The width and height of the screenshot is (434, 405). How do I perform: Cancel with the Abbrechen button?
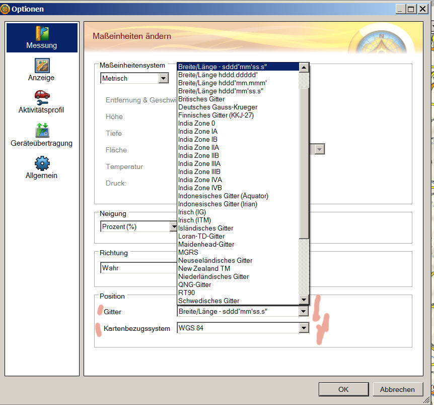point(397,389)
